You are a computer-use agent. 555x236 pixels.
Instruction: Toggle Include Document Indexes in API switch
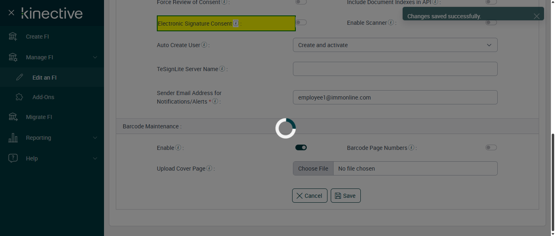point(491,2)
